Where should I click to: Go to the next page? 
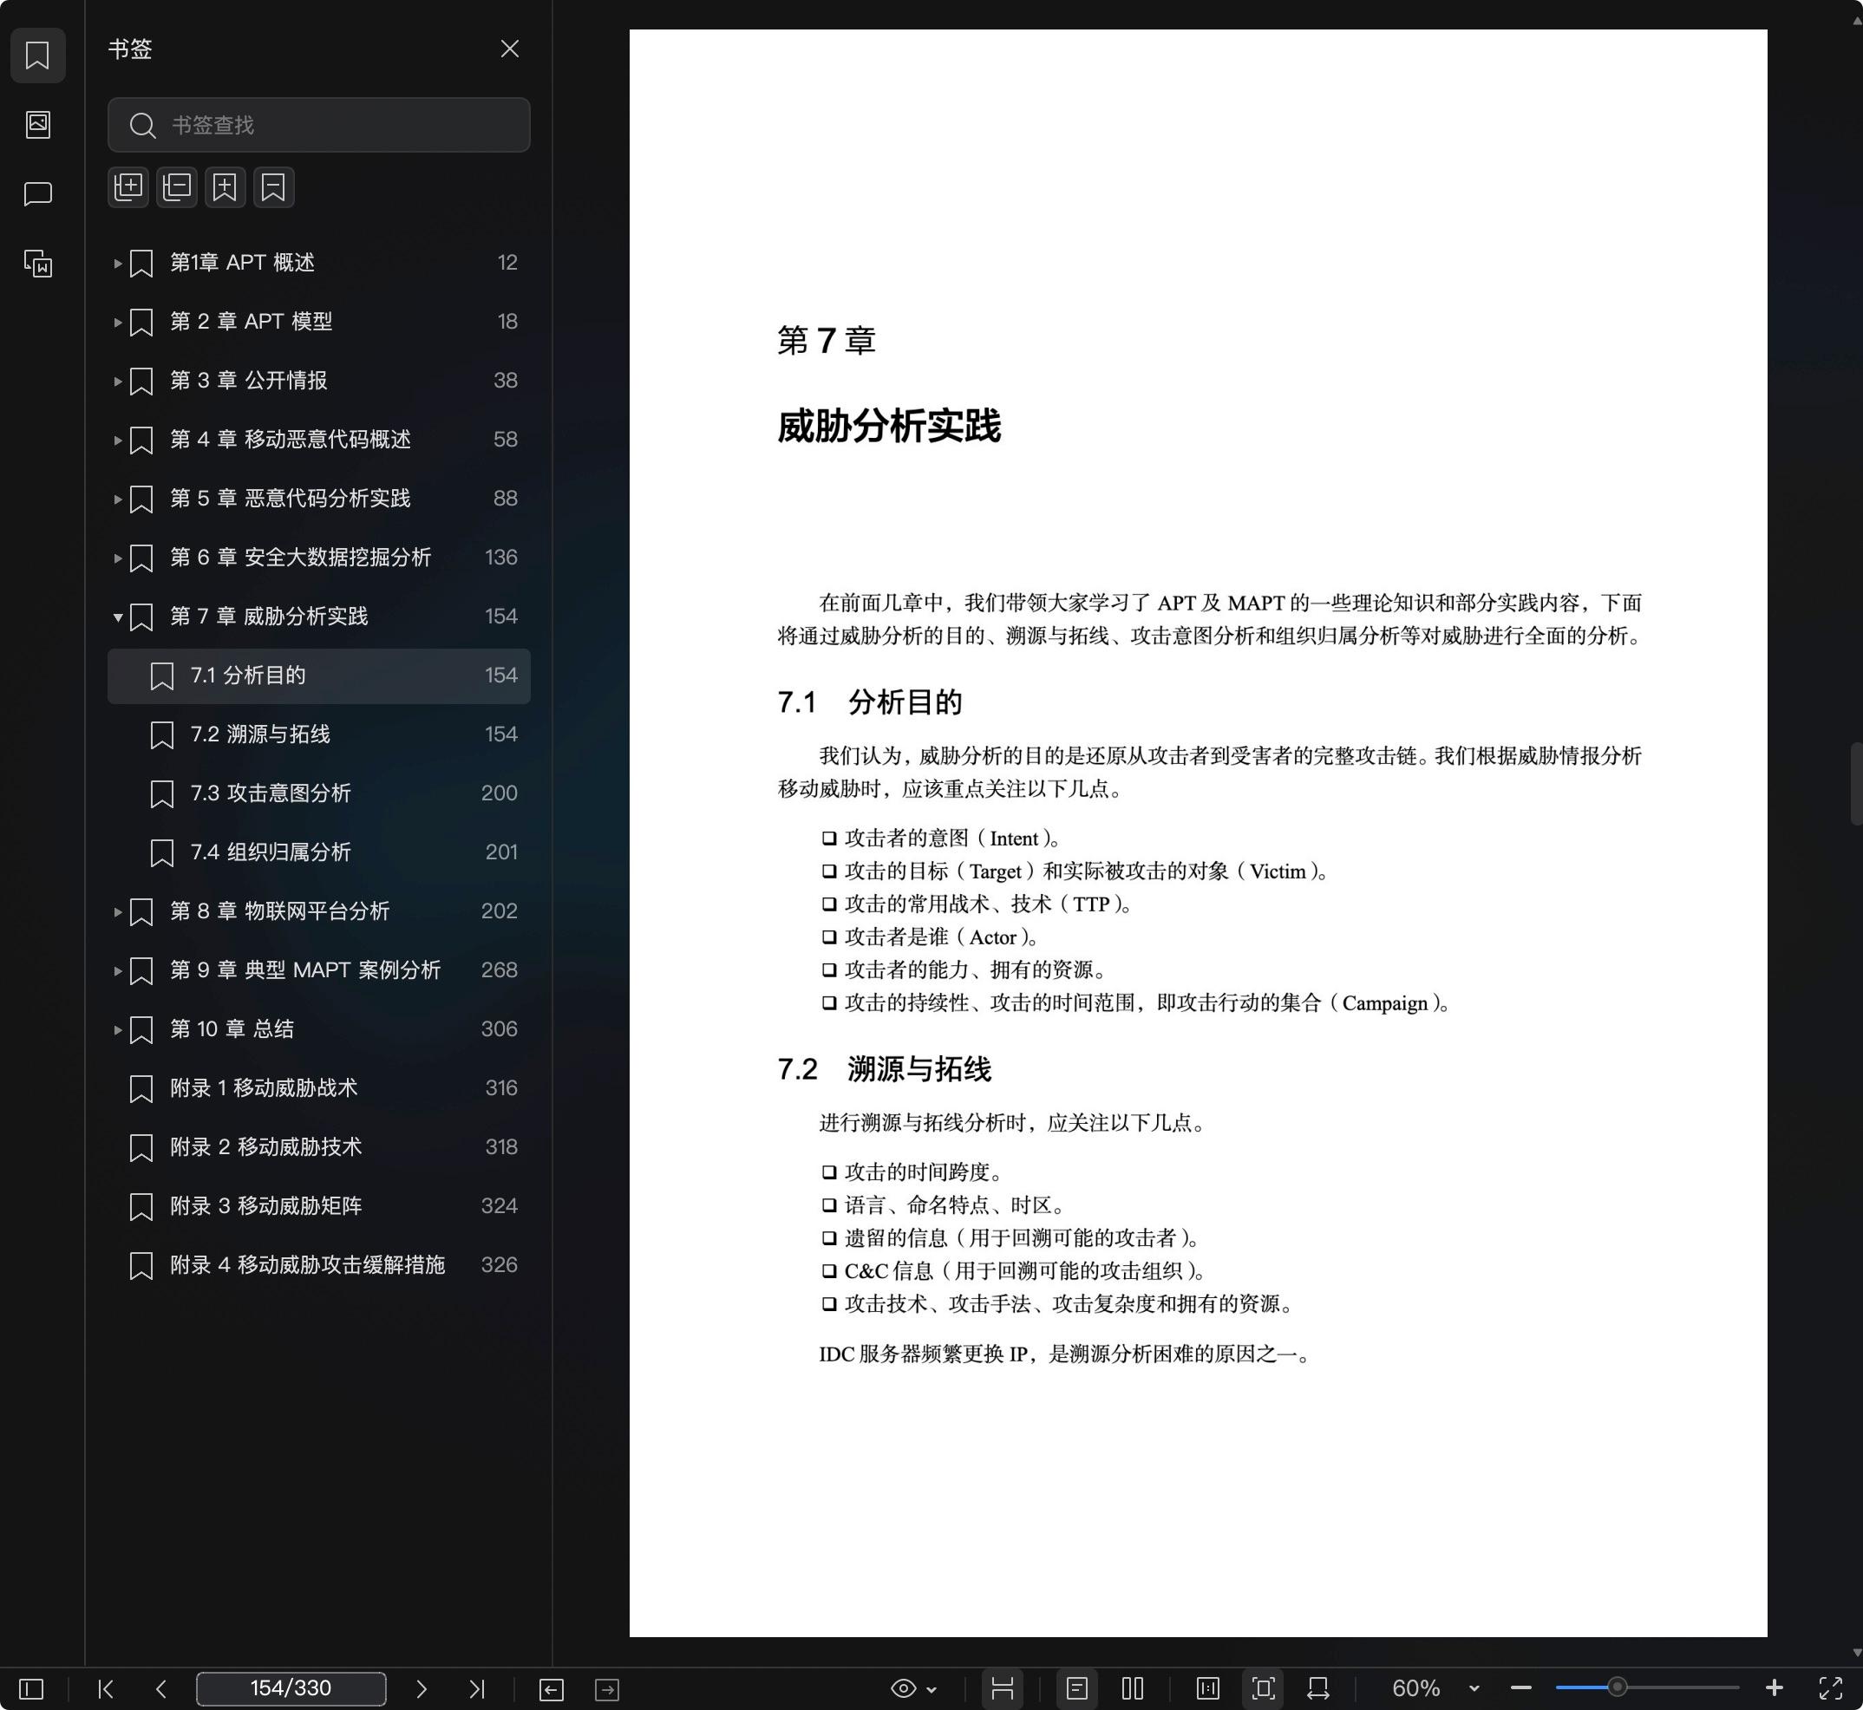coord(422,1688)
